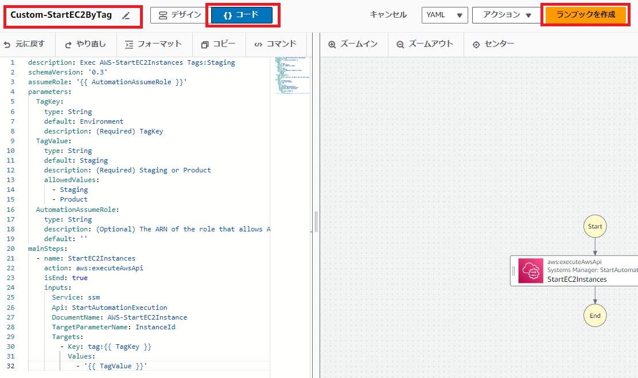This screenshot has height=378, width=638.
Task: Click ズームイン on canvas
Action: coord(353,44)
